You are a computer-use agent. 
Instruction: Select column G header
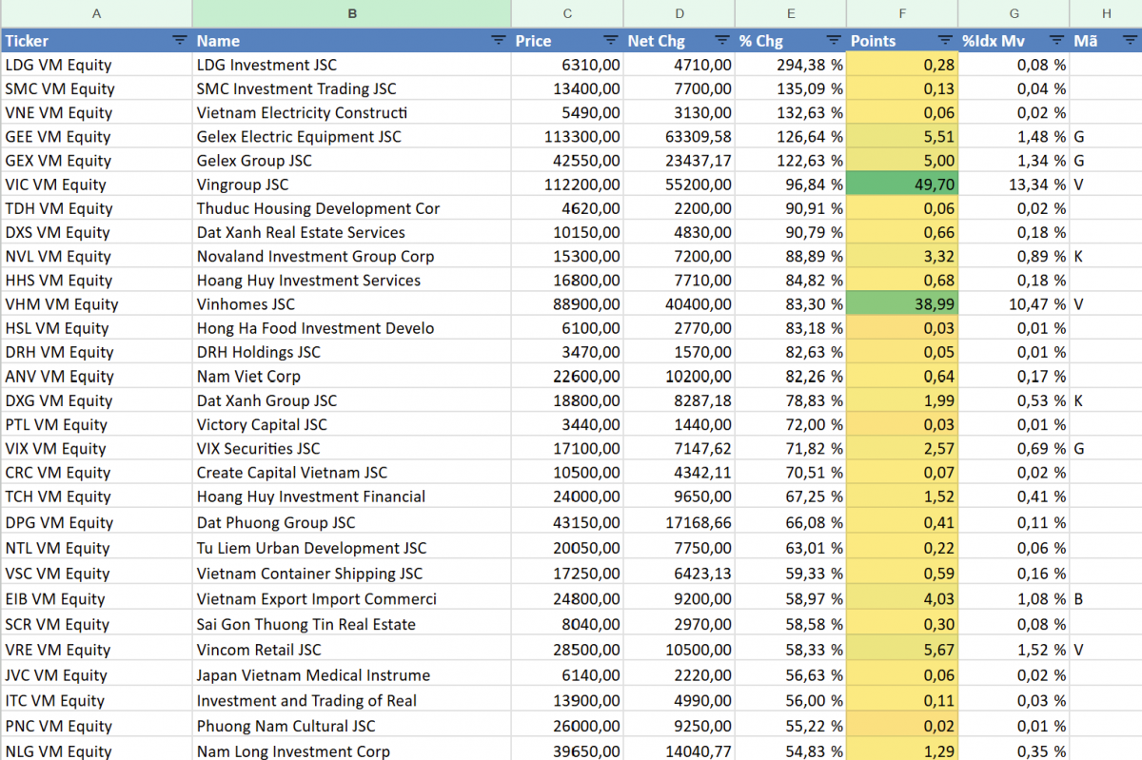pyautogui.click(x=1014, y=13)
